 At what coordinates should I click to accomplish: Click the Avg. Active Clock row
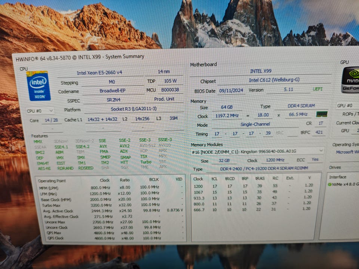113,211
